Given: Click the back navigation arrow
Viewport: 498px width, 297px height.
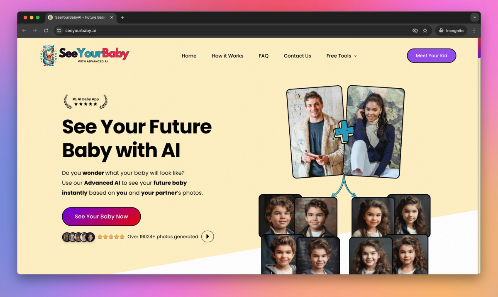Looking at the screenshot, I should click(24, 31).
